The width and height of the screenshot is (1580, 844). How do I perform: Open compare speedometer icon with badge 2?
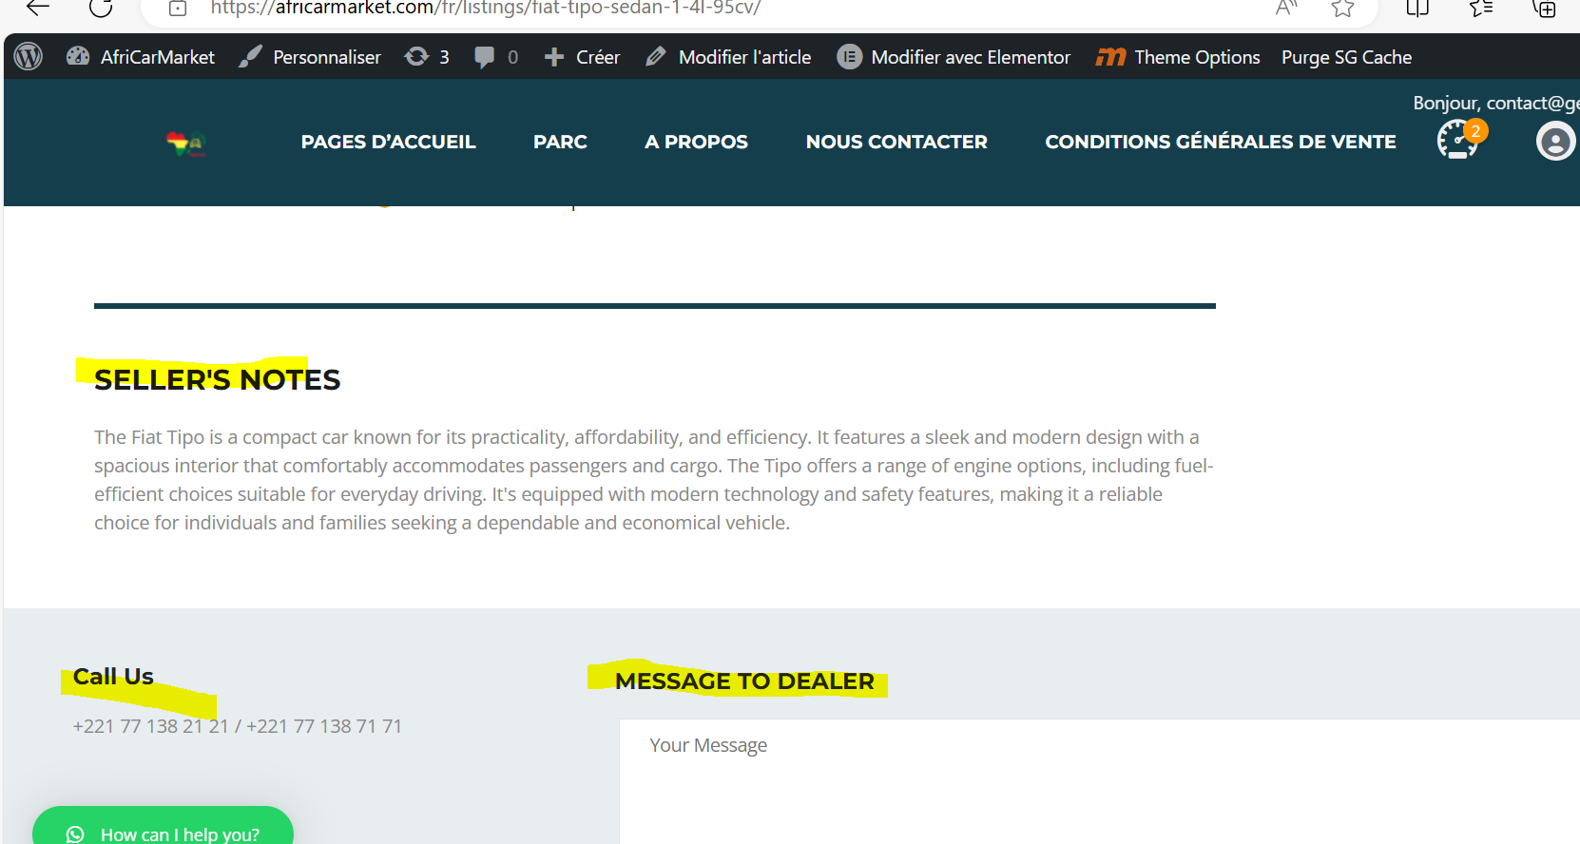point(1459,139)
